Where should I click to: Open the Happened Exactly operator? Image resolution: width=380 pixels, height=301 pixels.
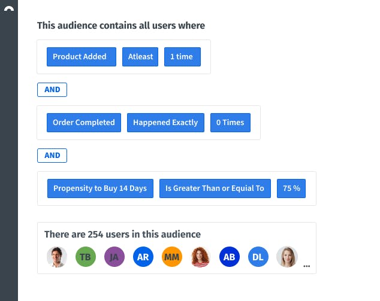[x=165, y=123]
